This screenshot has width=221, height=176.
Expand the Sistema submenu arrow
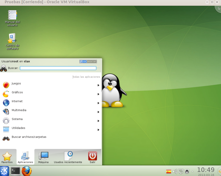pyautogui.click(x=98, y=121)
